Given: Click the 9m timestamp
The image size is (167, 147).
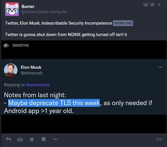Looking at the screenshot, I should pos(159,139).
